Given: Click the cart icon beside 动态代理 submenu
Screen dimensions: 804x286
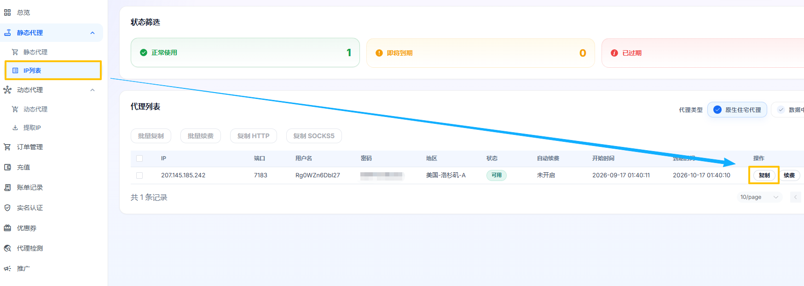Looking at the screenshot, I should coord(15,109).
